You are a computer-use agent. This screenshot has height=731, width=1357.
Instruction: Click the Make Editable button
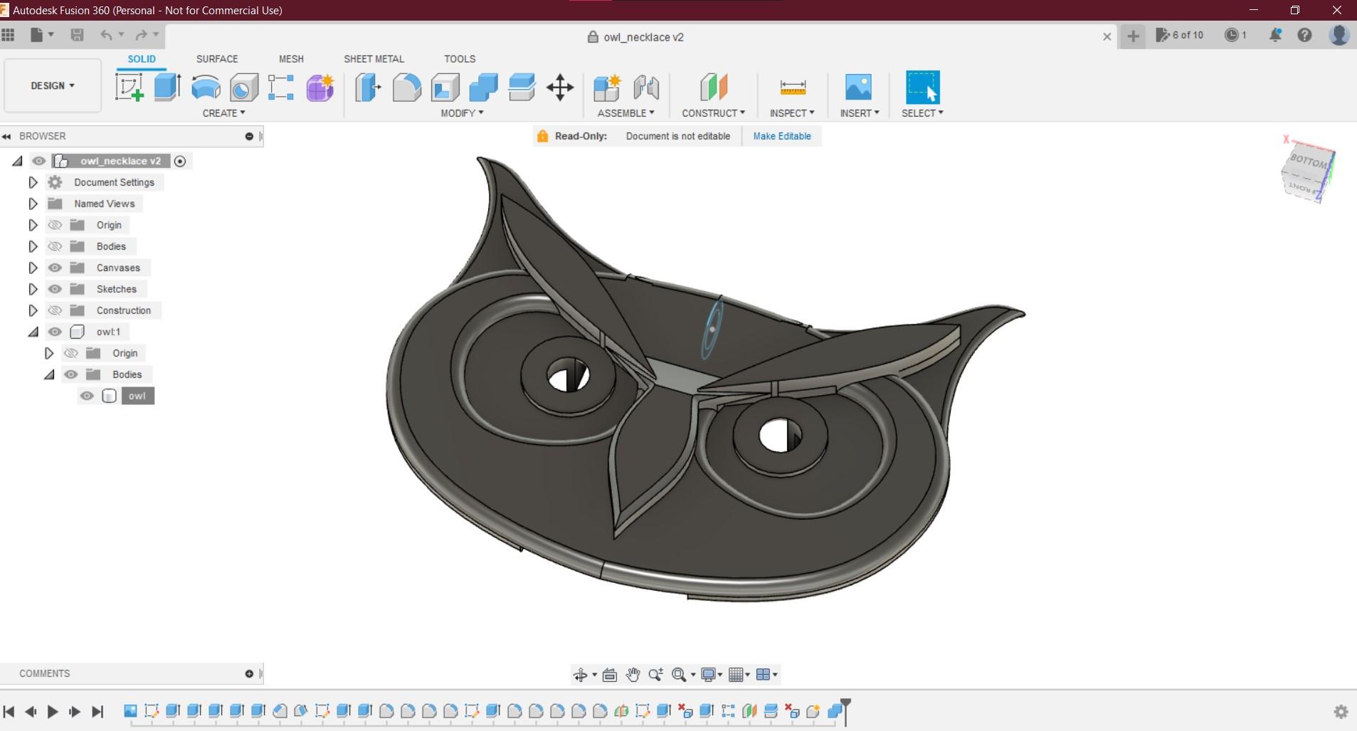781,136
